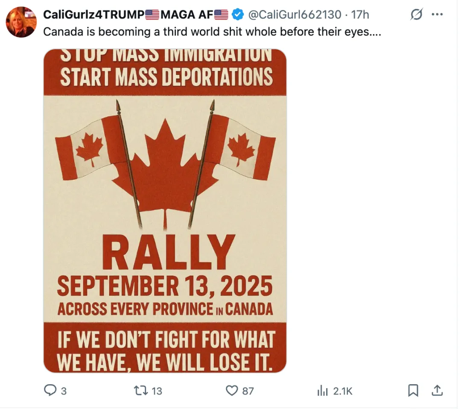Viewport: 461px width, 409px height.
Task: Click the blue verified checkmark badge
Action: 237,15
